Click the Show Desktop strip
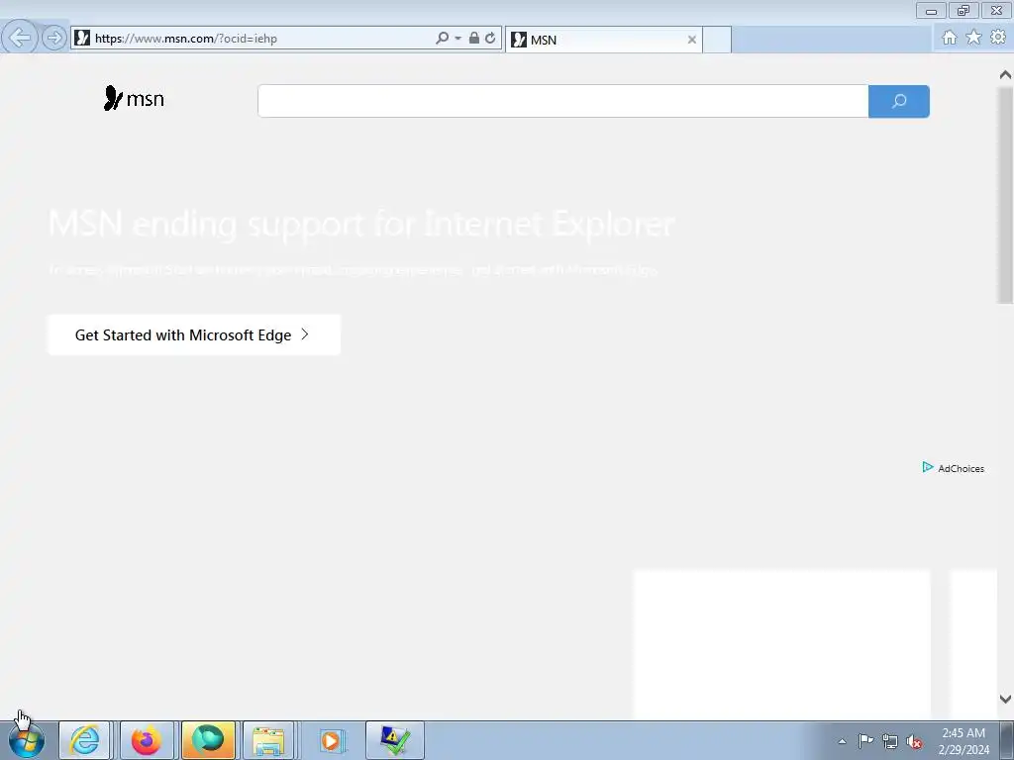The width and height of the screenshot is (1014, 760). [x=1007, y=740]
